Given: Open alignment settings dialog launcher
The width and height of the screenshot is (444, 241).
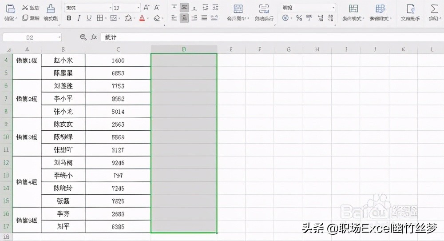Looking at the screenshot, I should 275,25.
